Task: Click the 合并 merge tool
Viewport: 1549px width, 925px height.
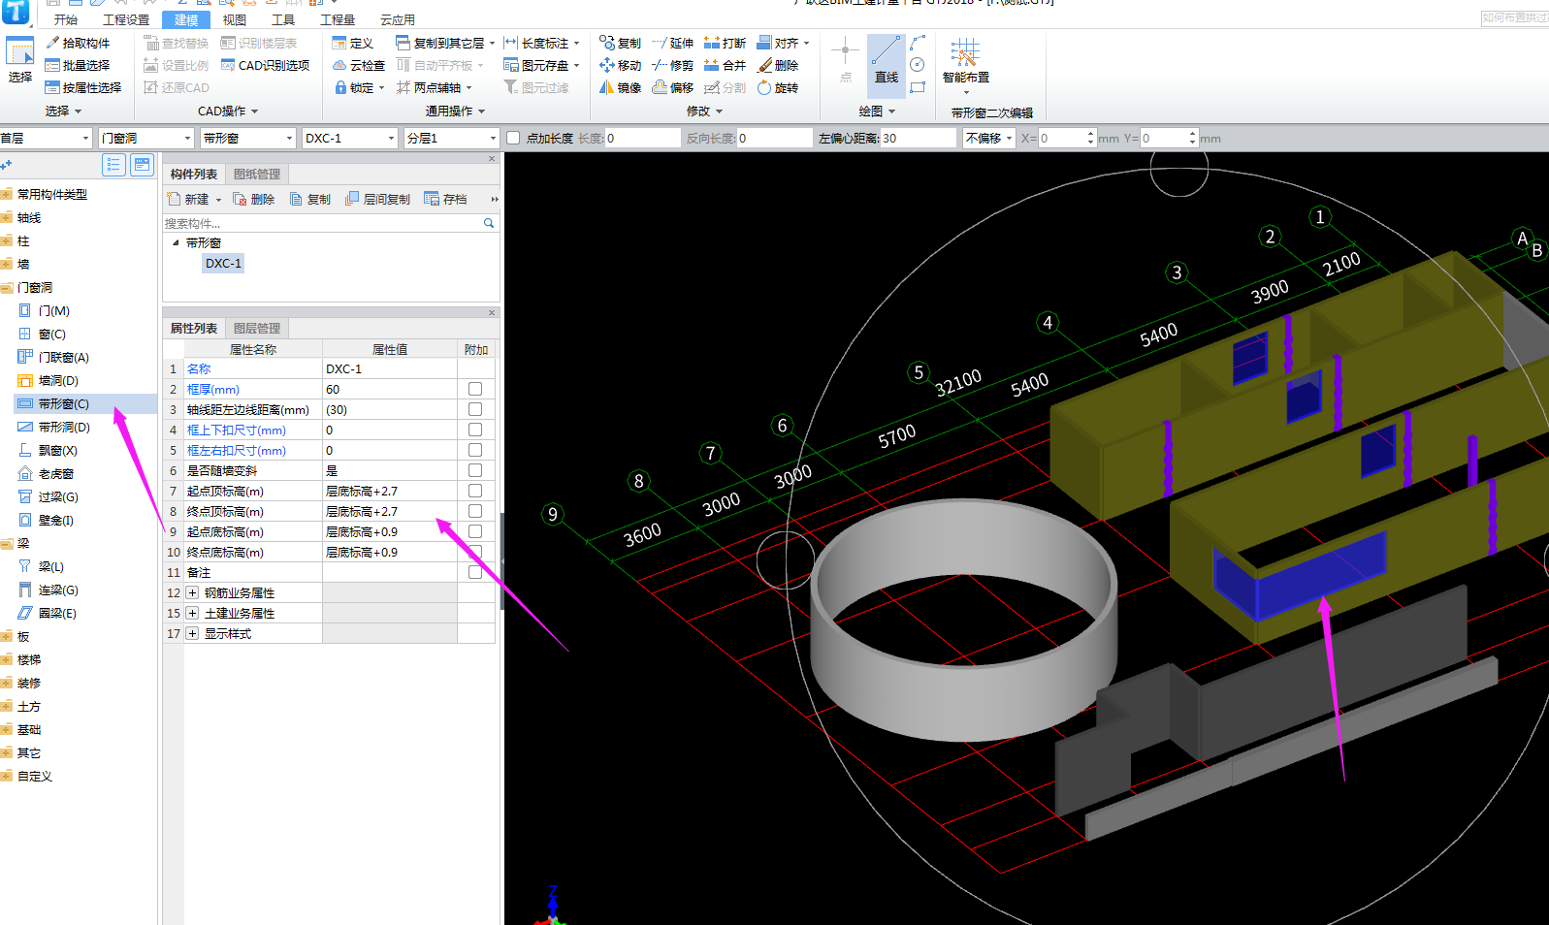Action: coord(725,65)
